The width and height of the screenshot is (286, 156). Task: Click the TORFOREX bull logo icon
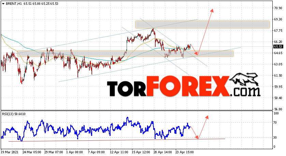click(244, 79)
